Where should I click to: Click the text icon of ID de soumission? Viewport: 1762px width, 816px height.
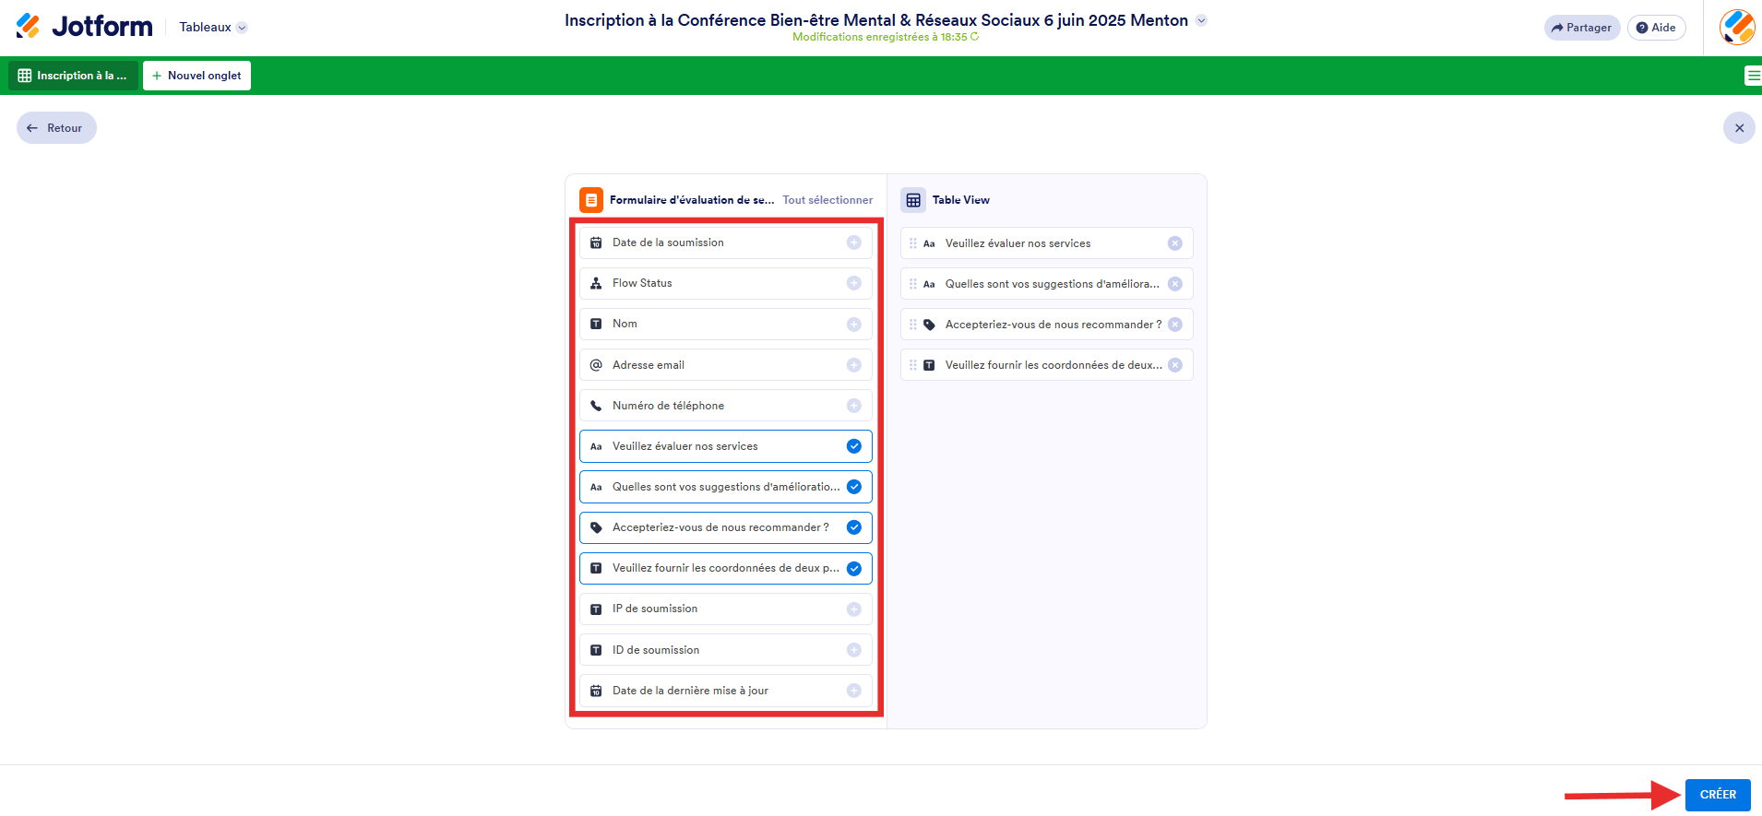[596, 650]
